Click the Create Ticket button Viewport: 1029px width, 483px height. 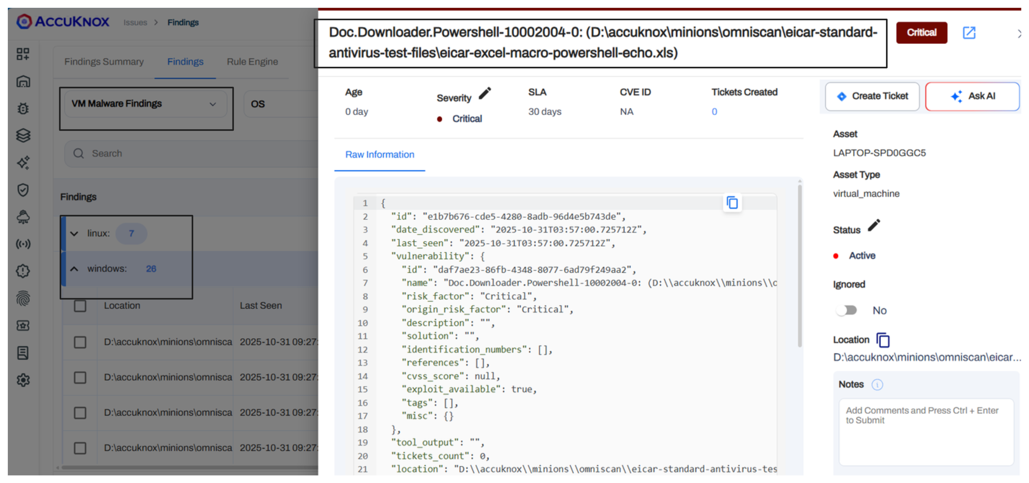tap(872, 96)
